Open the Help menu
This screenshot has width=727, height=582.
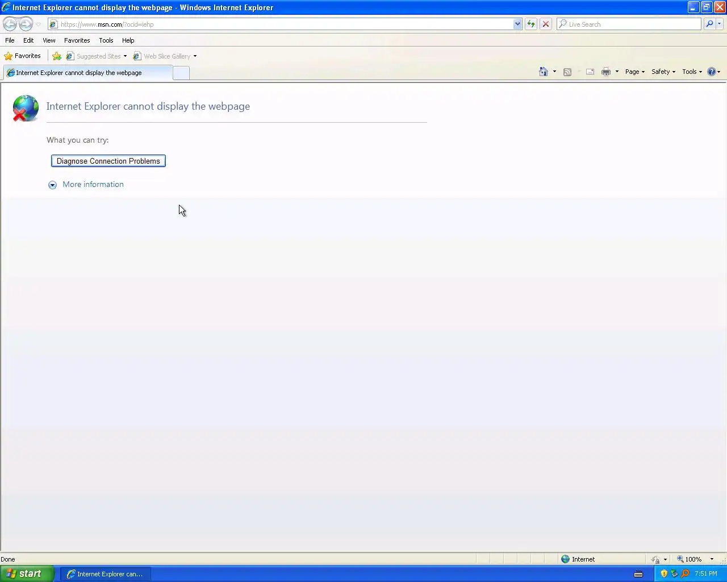(128, 40)
